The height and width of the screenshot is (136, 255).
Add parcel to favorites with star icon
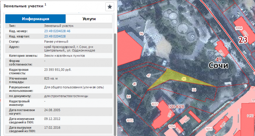(110, 7)
